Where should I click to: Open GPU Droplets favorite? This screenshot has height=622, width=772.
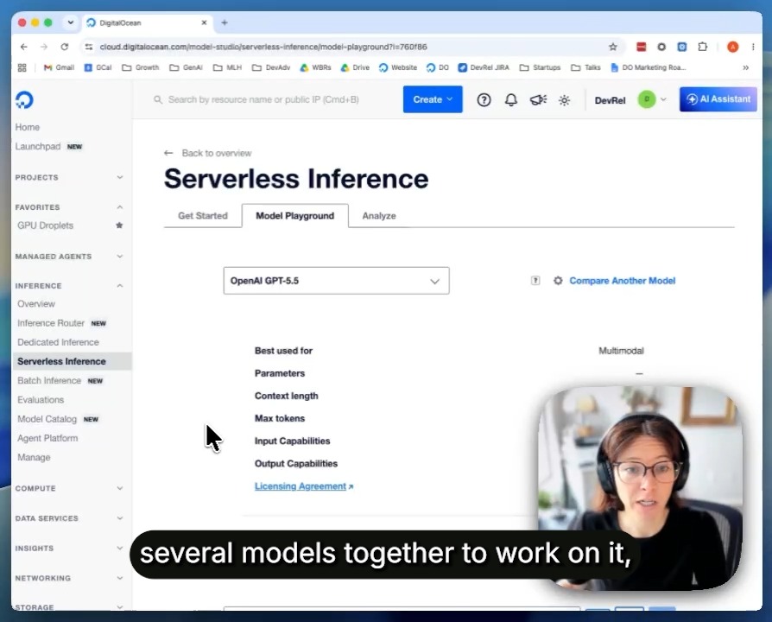tap(45, 225)
